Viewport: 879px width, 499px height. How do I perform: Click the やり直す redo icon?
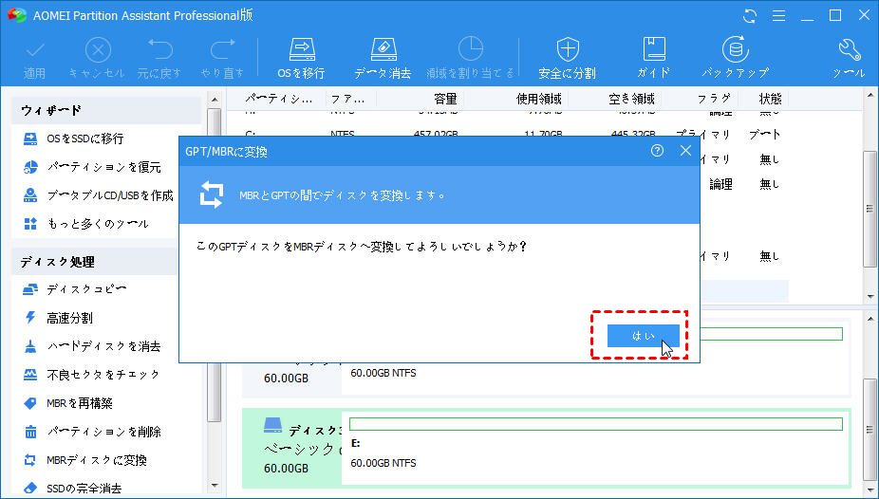tap(222, 58)
